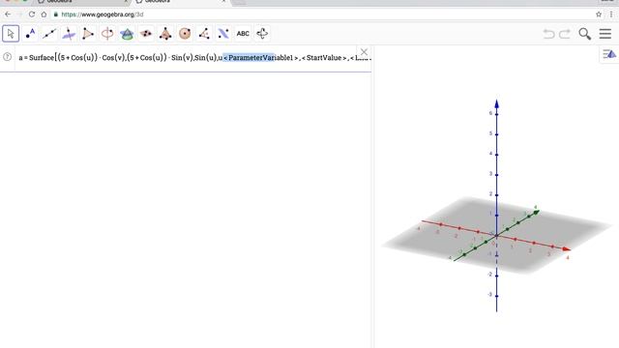Select the Move arrow tool

point(11,34)
